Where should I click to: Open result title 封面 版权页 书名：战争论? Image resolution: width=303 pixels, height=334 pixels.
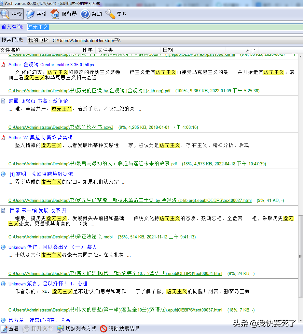coord(38,101)
